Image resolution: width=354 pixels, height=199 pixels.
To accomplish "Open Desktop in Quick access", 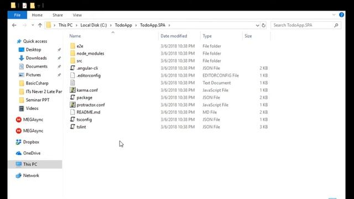I will tap(33, 50).
